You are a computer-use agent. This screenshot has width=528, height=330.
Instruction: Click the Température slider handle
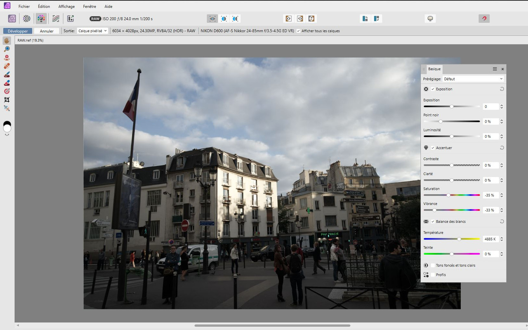tap(459, 239)
